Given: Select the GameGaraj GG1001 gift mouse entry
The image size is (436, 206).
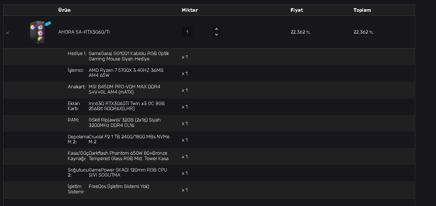Looking at the screenshot, I should point(129,56).
